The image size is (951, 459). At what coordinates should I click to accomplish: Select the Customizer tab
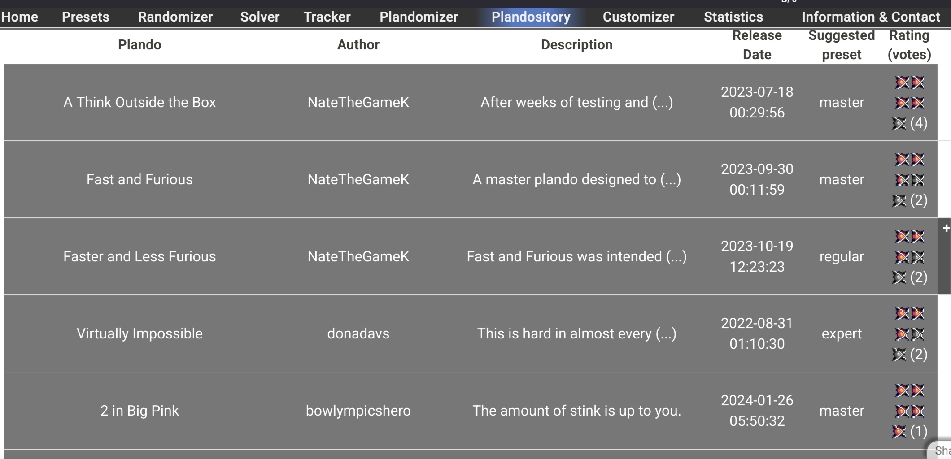[x=638, y=17]
